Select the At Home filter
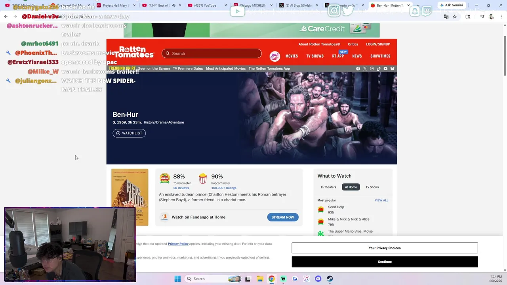The image size is (507, 285). click(351, 187)
